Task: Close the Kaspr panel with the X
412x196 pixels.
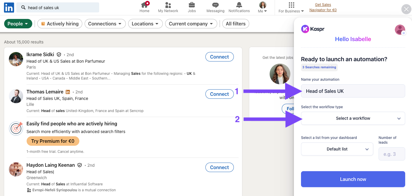Action: tap(406, 9)
